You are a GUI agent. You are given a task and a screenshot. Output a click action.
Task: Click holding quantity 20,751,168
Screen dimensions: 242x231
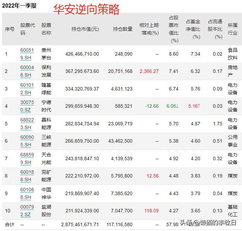(120, 71)
